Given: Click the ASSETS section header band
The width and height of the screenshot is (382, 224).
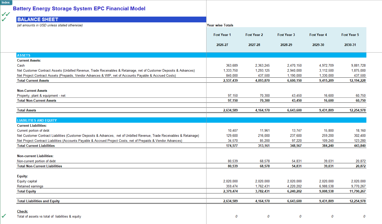Looking at the screenshot, I should point(191,55).
